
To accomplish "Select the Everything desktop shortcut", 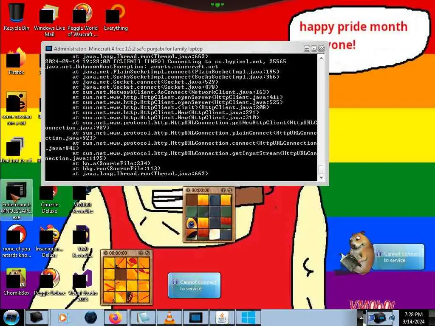I will point(116,17).
